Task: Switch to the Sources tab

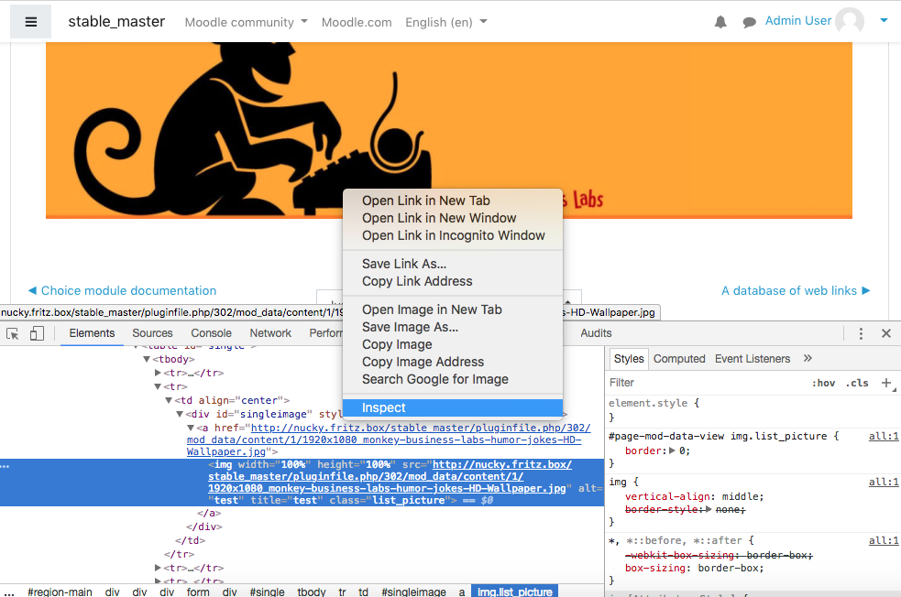Action: [x=152, y=333]
